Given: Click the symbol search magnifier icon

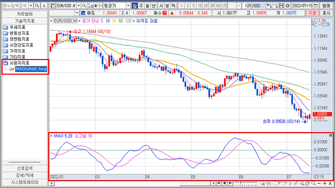Looking at the screenshot, I should tap(84, 6).
